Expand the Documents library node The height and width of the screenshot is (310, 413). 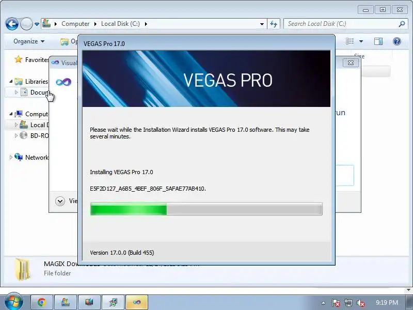[x=16, y=92]
